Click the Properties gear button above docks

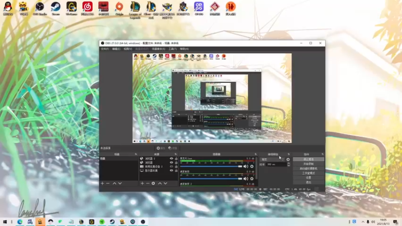pyautogui.click(x=161, y=148)
